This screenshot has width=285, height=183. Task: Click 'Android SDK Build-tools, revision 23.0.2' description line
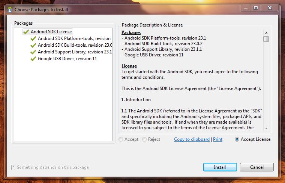coord(162,44)
